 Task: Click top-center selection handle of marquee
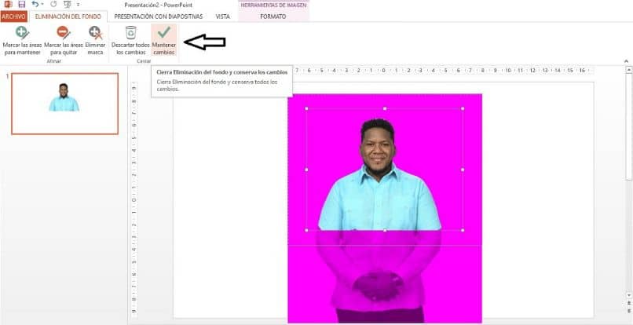click(x=385, y=108)
